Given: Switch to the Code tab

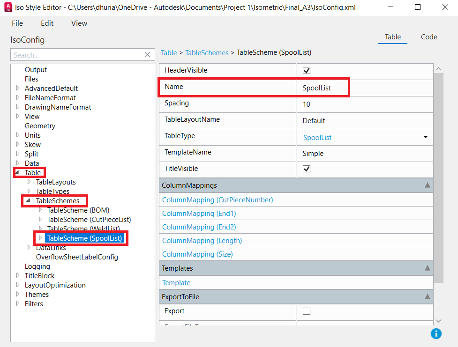Looking at the screenshot, I should [x=428, y=37].
